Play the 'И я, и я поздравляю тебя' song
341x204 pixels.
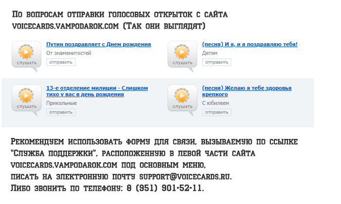182,52
